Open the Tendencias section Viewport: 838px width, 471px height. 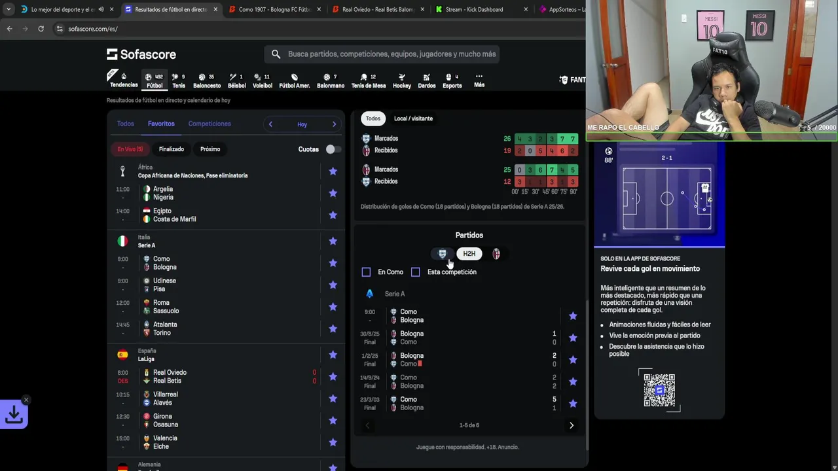point(123,79)
